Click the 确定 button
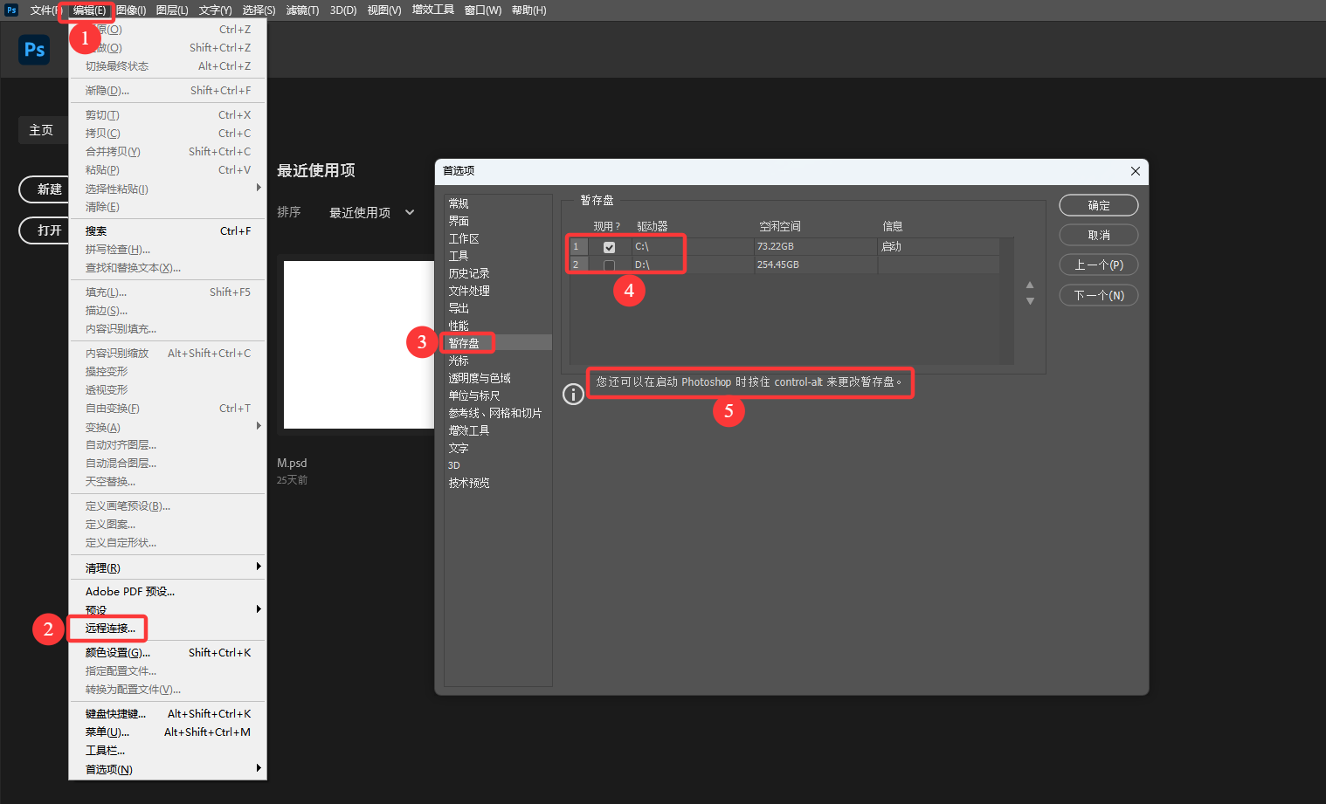1326x804 pixels. 1098,205
